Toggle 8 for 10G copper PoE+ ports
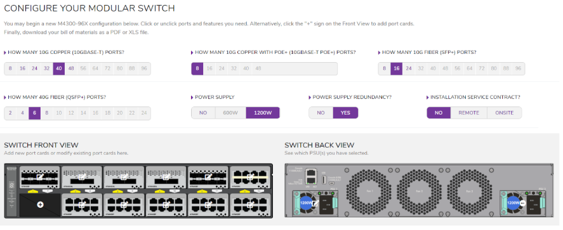563x230 pixels. coord(197,69)
